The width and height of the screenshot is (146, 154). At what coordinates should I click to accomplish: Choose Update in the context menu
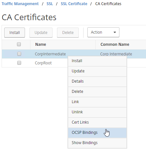coord(97,71)
